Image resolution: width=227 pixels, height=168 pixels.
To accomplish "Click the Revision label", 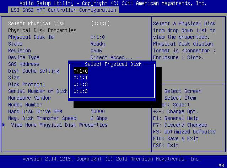I will pos(20,51).
